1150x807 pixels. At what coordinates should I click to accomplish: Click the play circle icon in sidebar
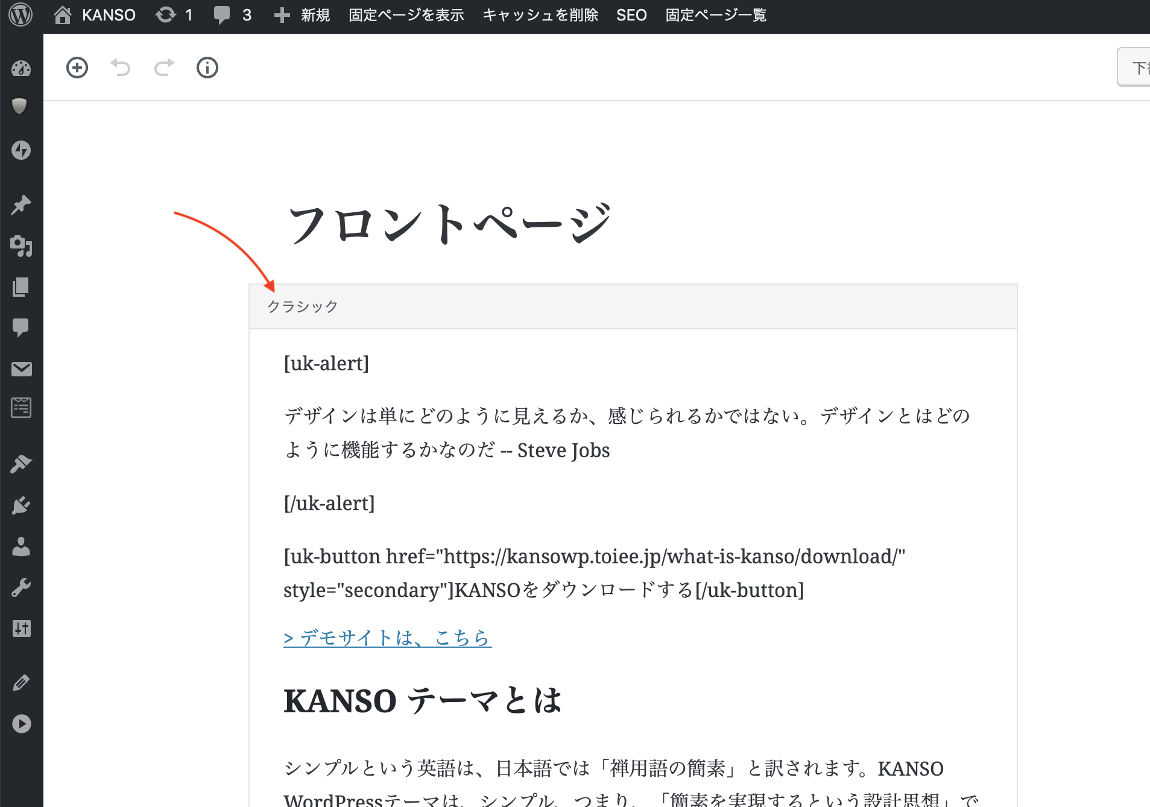point(21,724)
